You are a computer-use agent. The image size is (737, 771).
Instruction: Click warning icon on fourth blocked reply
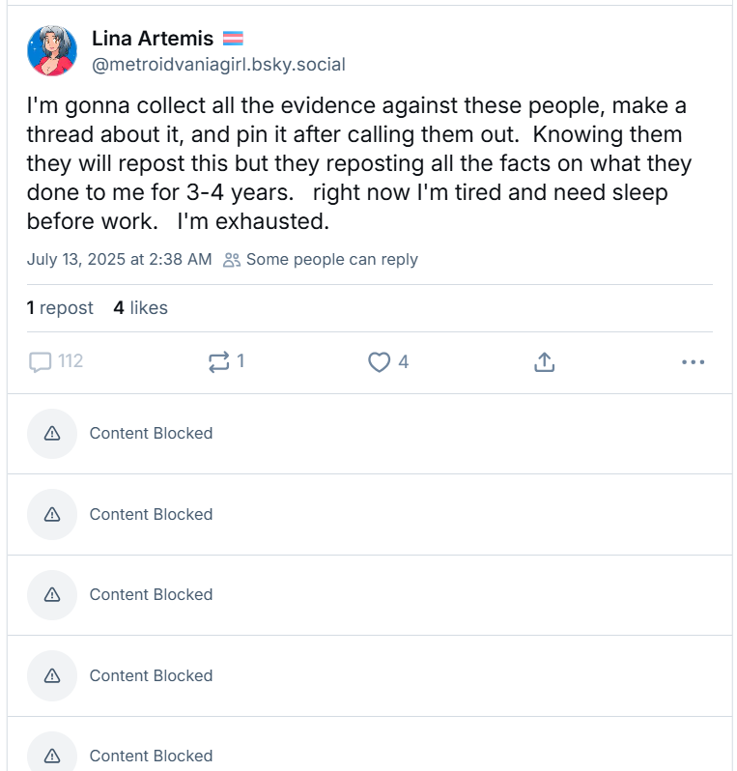[x=52, y=675]
